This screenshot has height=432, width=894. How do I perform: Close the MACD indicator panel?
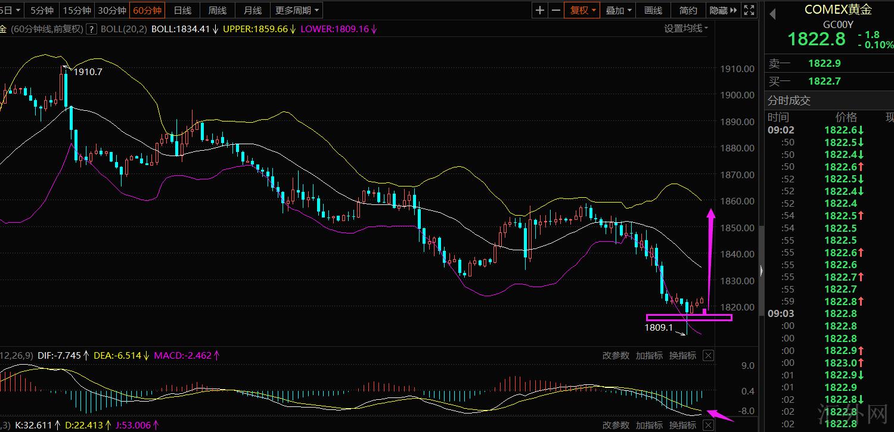[707, 356]
